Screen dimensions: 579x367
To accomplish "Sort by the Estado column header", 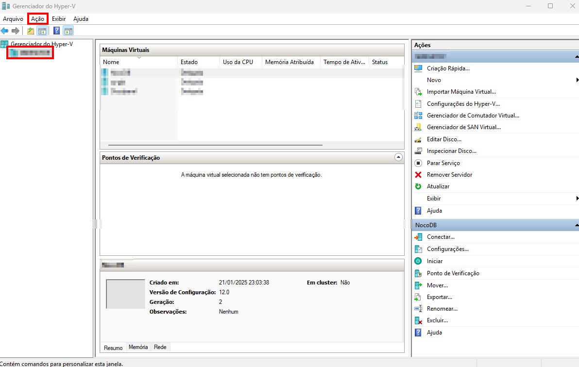I will (x=189, y=62).
